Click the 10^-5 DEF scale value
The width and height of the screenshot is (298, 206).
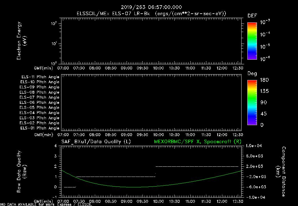coord(265,46)
